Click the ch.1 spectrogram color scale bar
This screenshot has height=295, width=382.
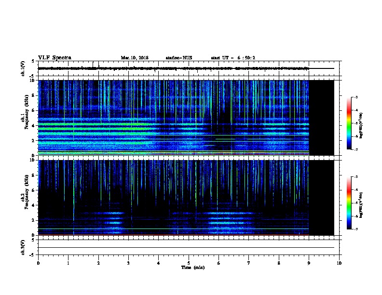point(349,123)
